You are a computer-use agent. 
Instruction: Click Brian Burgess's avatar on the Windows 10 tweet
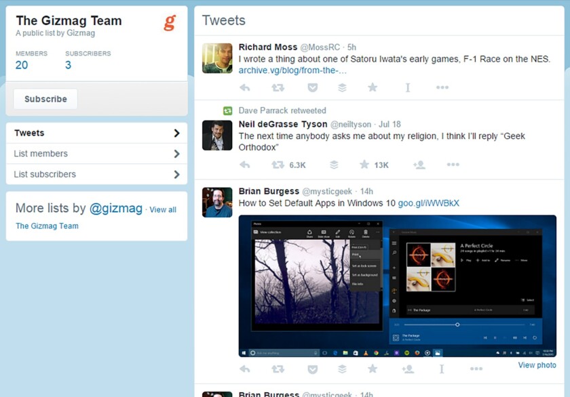(217, 202)
